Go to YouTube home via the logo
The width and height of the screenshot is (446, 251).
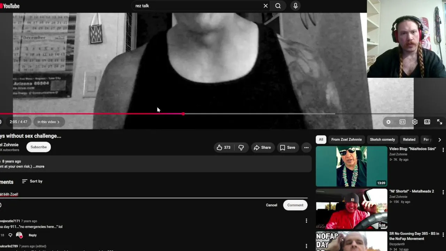[10, 6]
